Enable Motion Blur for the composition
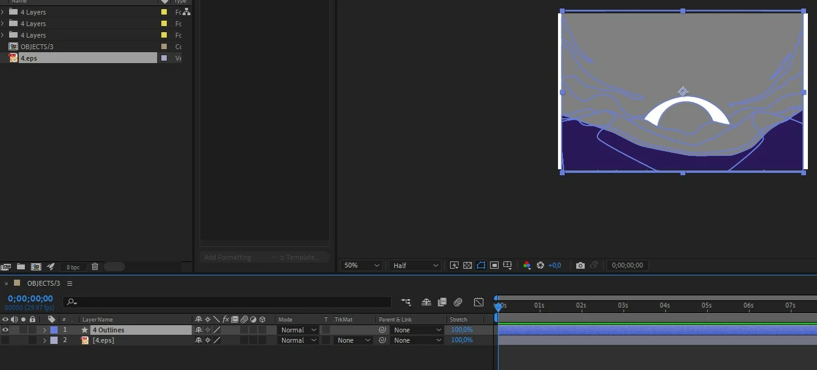 pyautogui.click(x=458, y=301)
